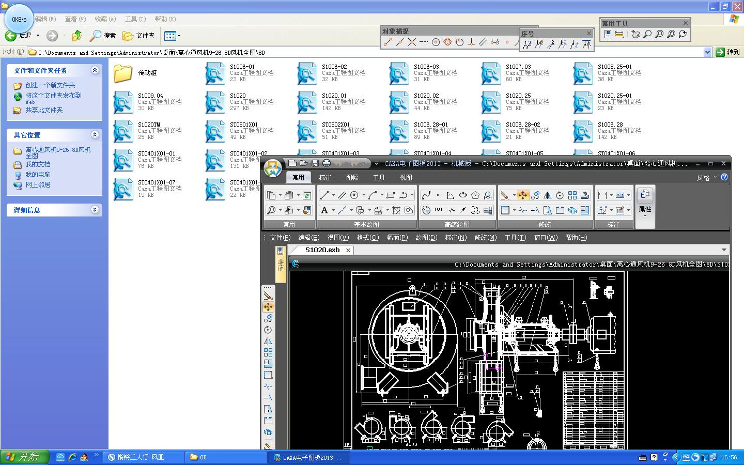The height and width of the screenshot is (465, 744).
Task: Click the 创建一个新文件夹 link
Action: point(50,85)
